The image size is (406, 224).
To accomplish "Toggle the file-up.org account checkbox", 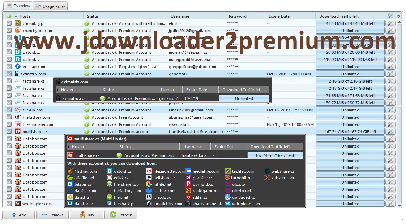I will pos(9,110).
